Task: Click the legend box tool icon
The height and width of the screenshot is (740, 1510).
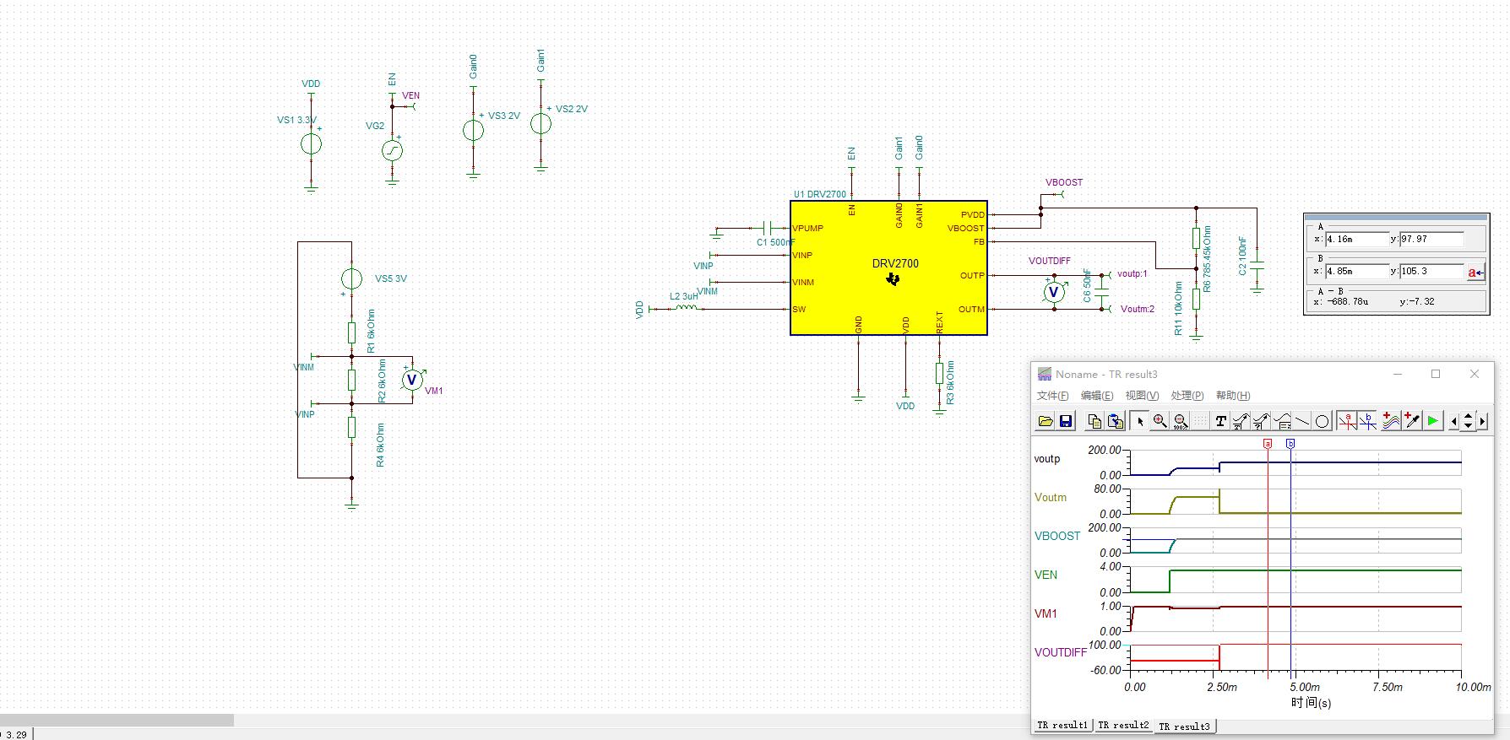Action: coord(1282,421)
